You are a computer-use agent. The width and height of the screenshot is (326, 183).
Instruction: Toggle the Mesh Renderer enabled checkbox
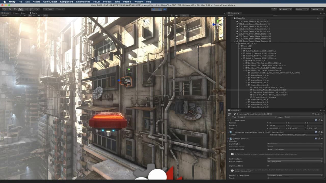(x=234, y=139)
